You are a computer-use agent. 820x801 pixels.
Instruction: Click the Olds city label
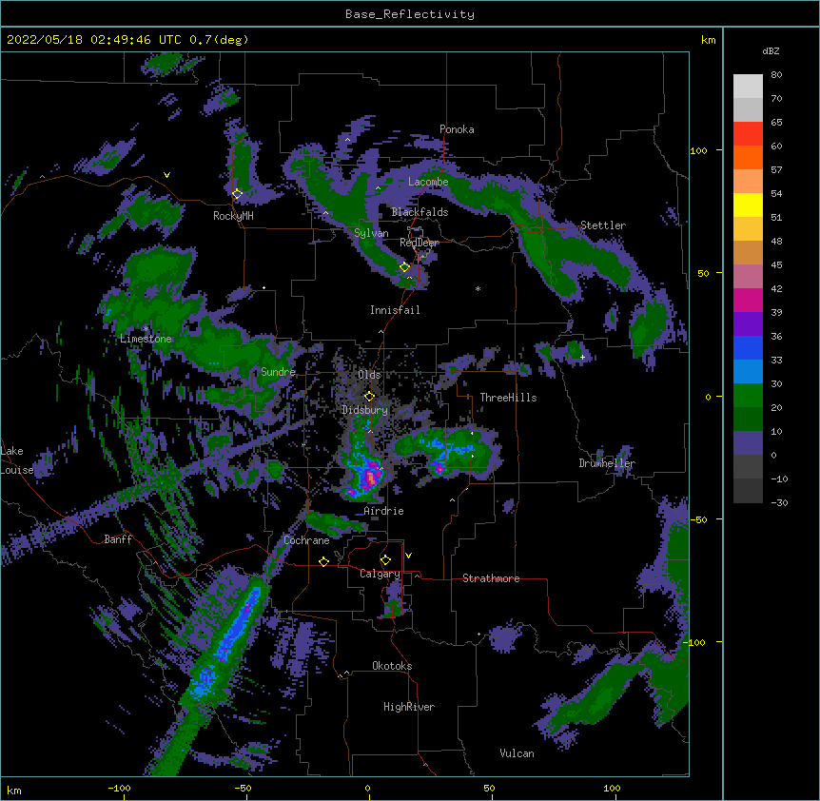coord(369,375)
